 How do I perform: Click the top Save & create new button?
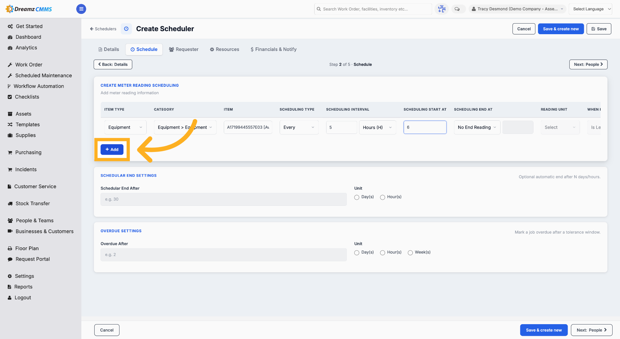(x=561, y=29)
